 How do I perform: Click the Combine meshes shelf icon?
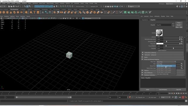pos(55,12)
